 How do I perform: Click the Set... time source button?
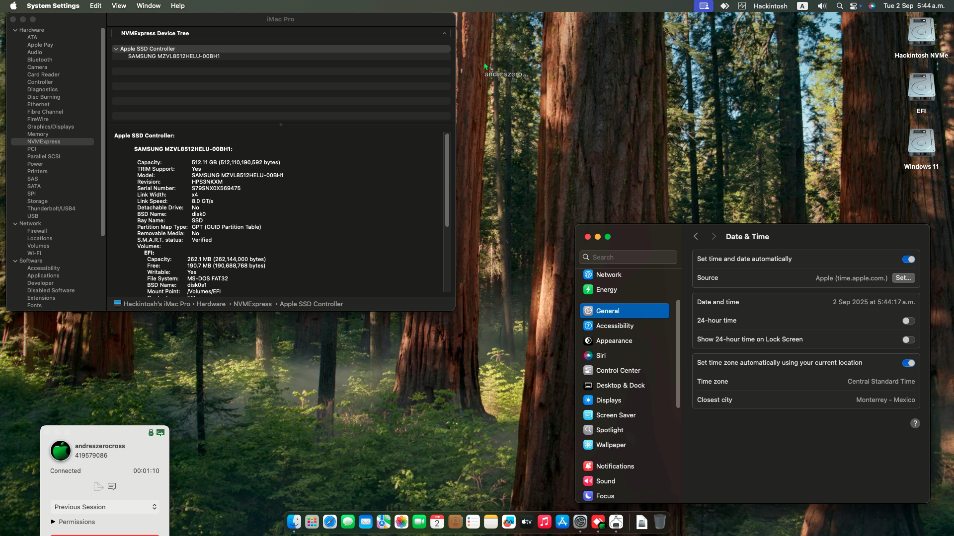[903, 278]
